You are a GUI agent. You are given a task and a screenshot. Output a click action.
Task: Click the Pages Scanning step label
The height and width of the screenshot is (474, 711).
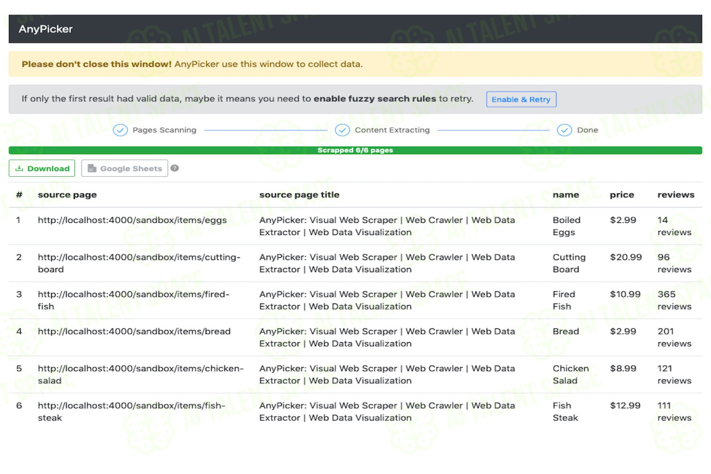(164, 130)
